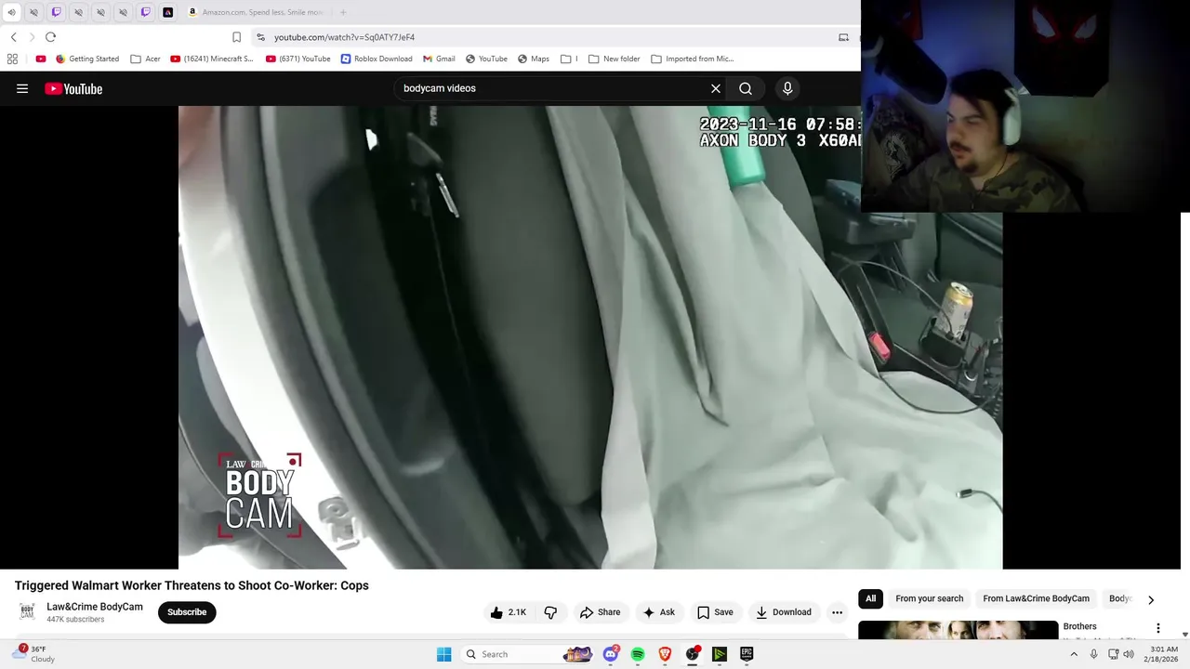
Task: Dislike the video with thumbs down
Action: (550, 612)
